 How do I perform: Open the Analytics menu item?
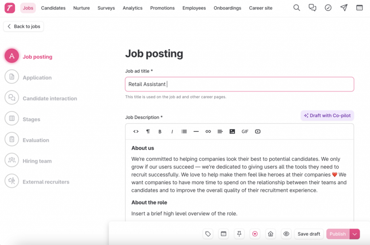(132, 8)
